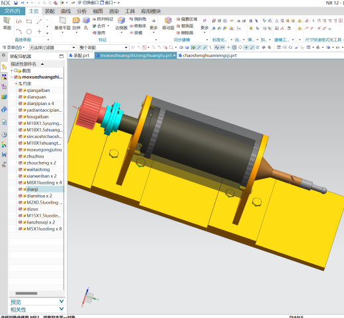
Task: Switch to the 装配 ribbon tab
Action: tap(50, 11)
